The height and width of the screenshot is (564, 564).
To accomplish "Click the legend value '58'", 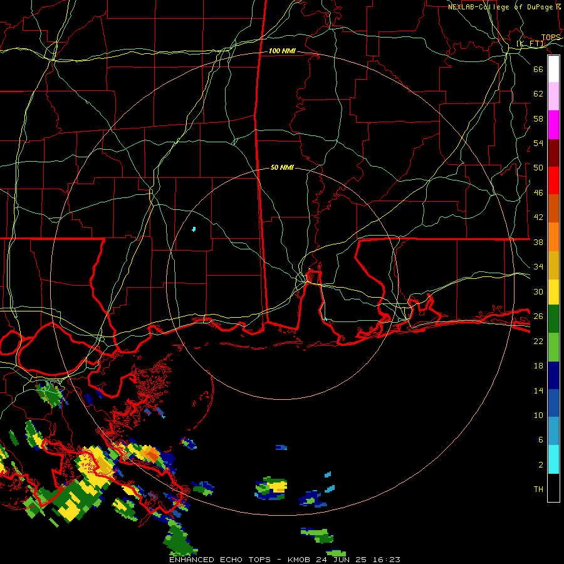I will coord(538,118).
